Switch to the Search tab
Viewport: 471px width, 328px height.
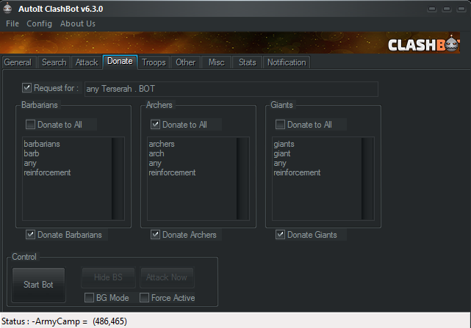click(54, 62)
